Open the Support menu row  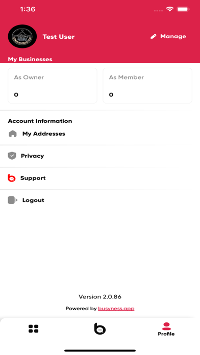click(x=100, y=178)
